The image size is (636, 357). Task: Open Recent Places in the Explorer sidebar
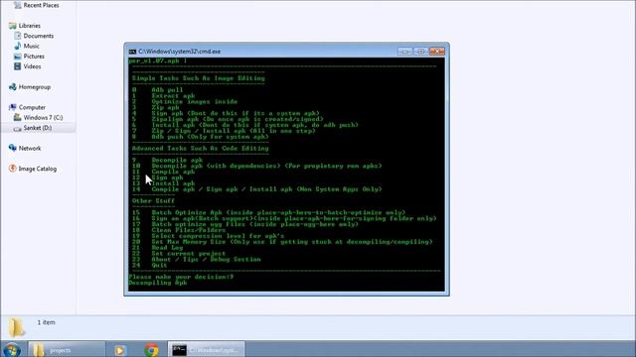[x=41, y=5]
